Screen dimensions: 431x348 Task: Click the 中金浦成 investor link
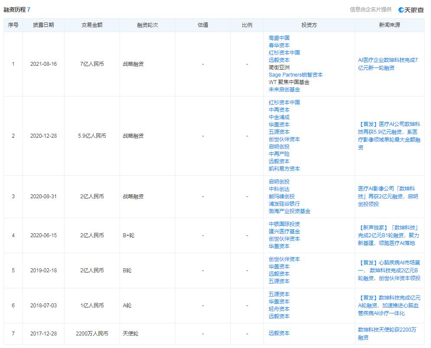click(x=279, y=117)
